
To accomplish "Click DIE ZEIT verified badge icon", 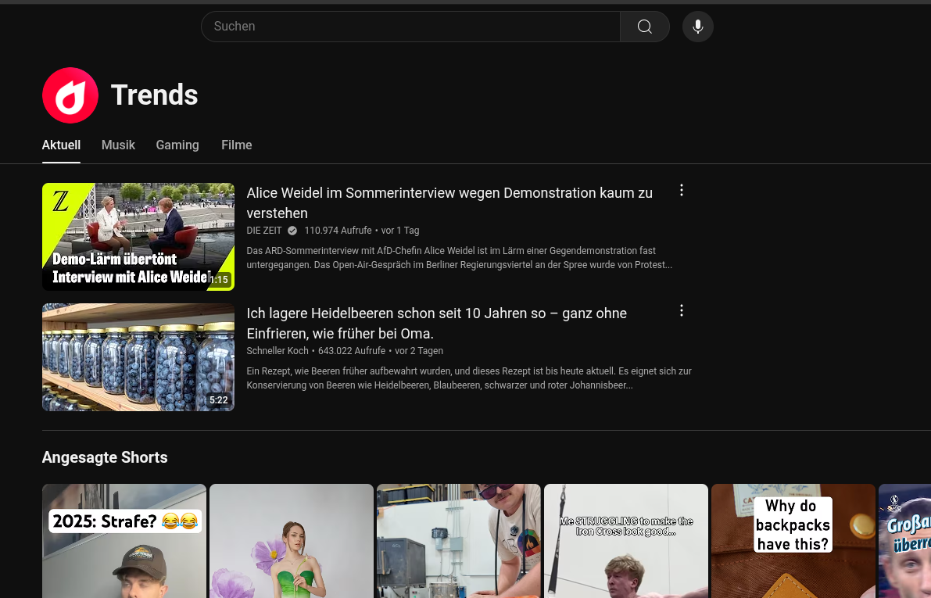I will 292,231.
